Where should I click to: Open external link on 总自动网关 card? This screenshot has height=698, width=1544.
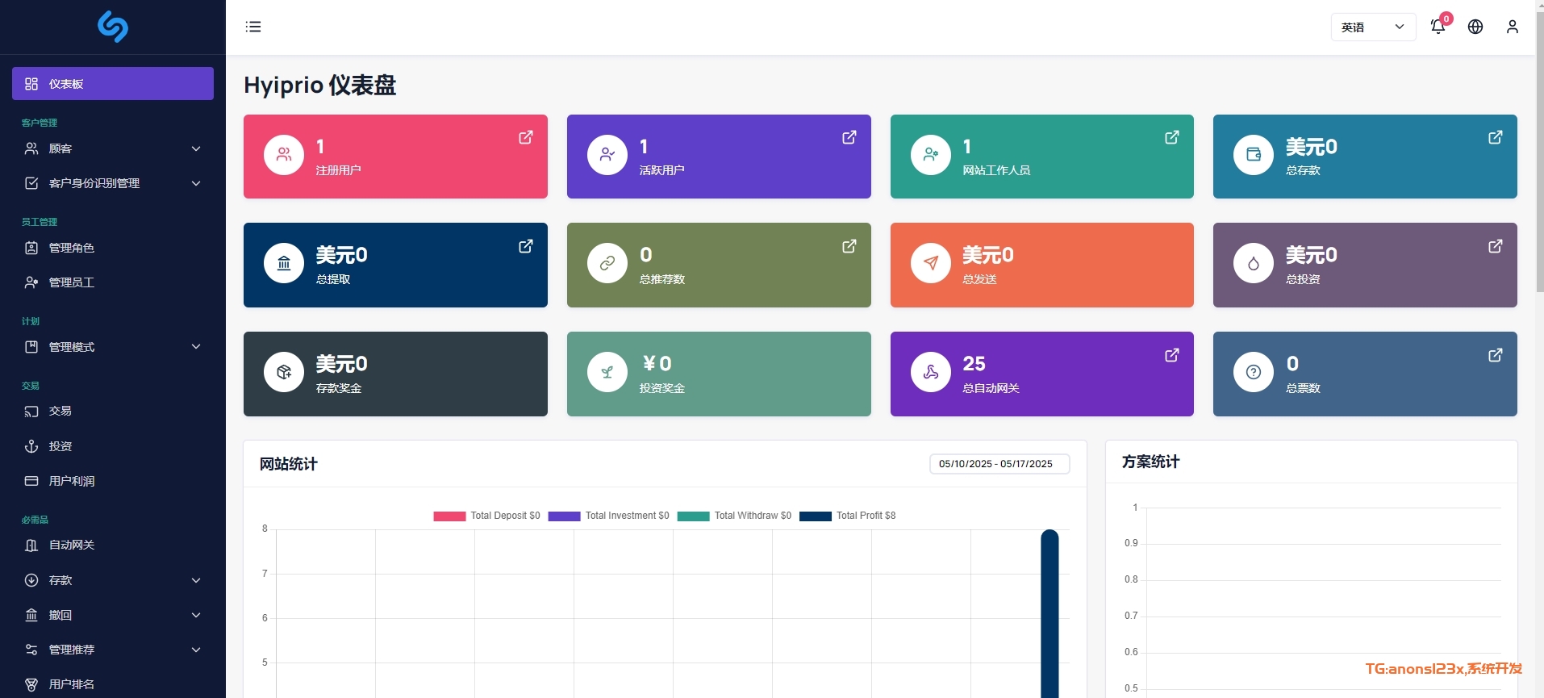[1172, 355]
